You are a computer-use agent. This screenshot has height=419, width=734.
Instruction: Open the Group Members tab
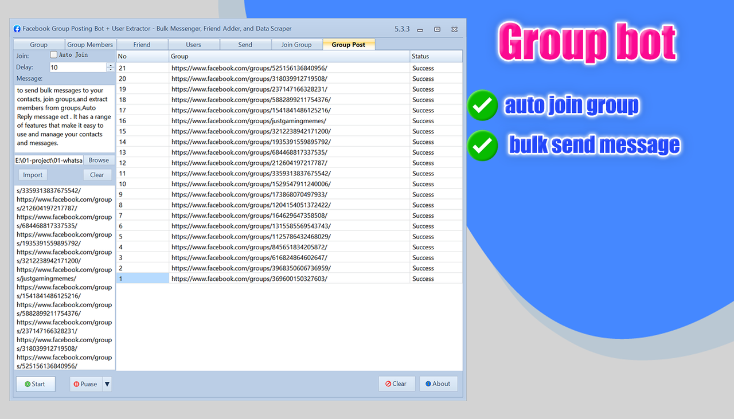pos(90,45)
